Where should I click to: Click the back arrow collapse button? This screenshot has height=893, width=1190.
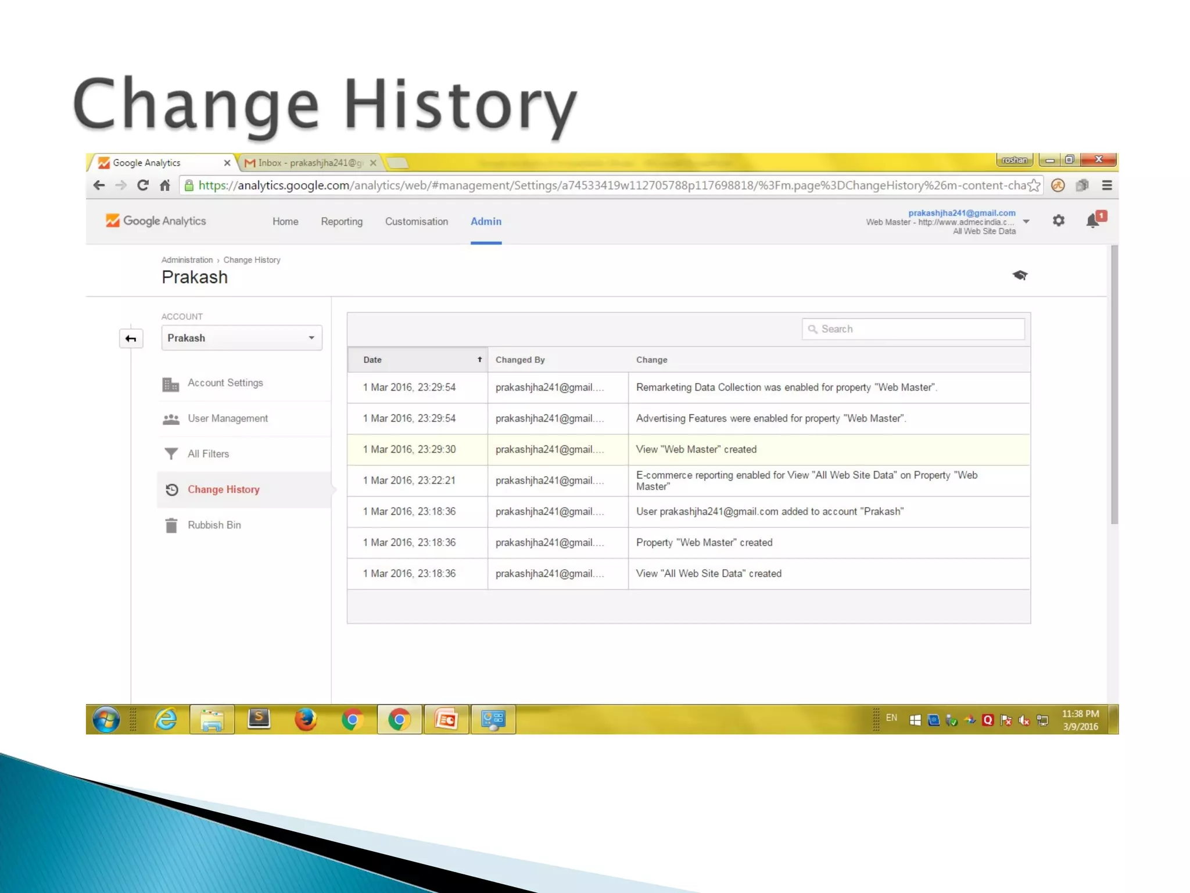[131, 338]
